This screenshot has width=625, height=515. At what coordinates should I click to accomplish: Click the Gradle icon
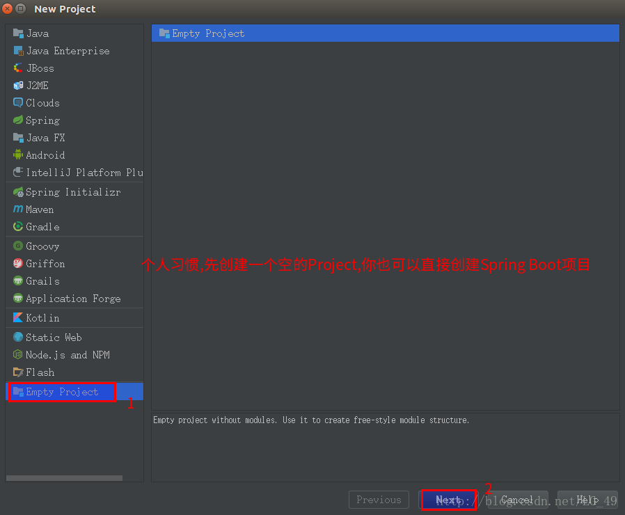[x=18, y=226]
